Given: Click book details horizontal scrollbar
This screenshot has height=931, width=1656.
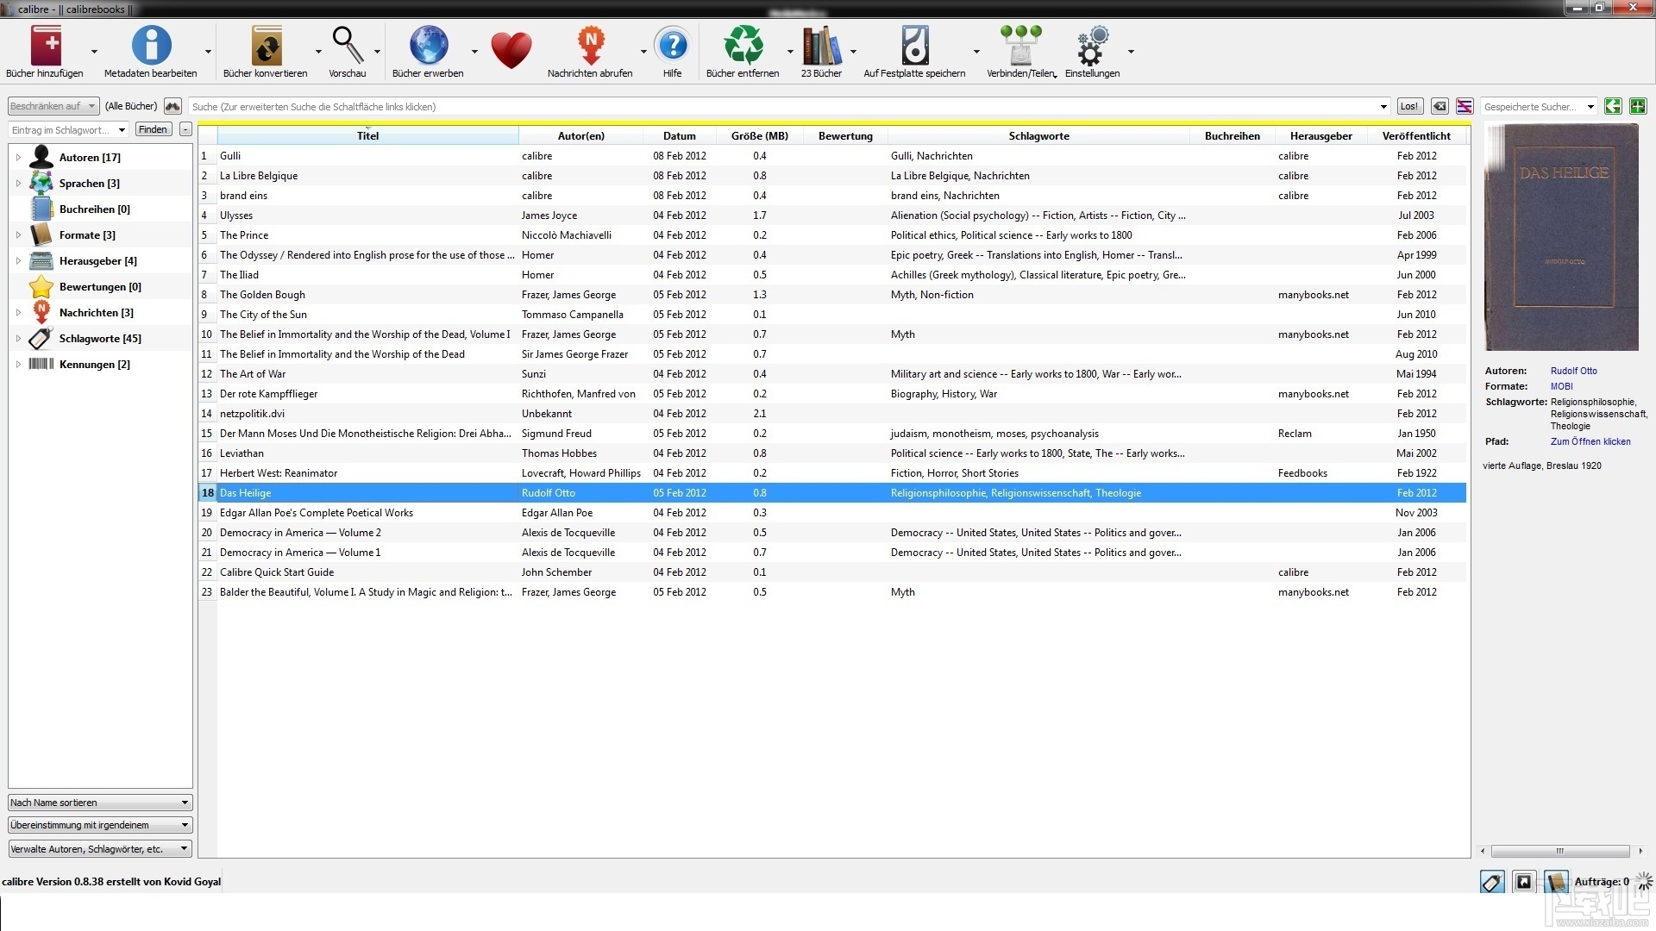Looking at the screenshot, I should 1559,851.
